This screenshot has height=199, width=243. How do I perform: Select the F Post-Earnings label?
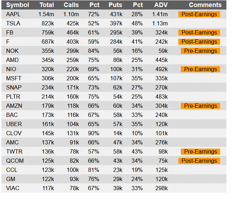199,42
